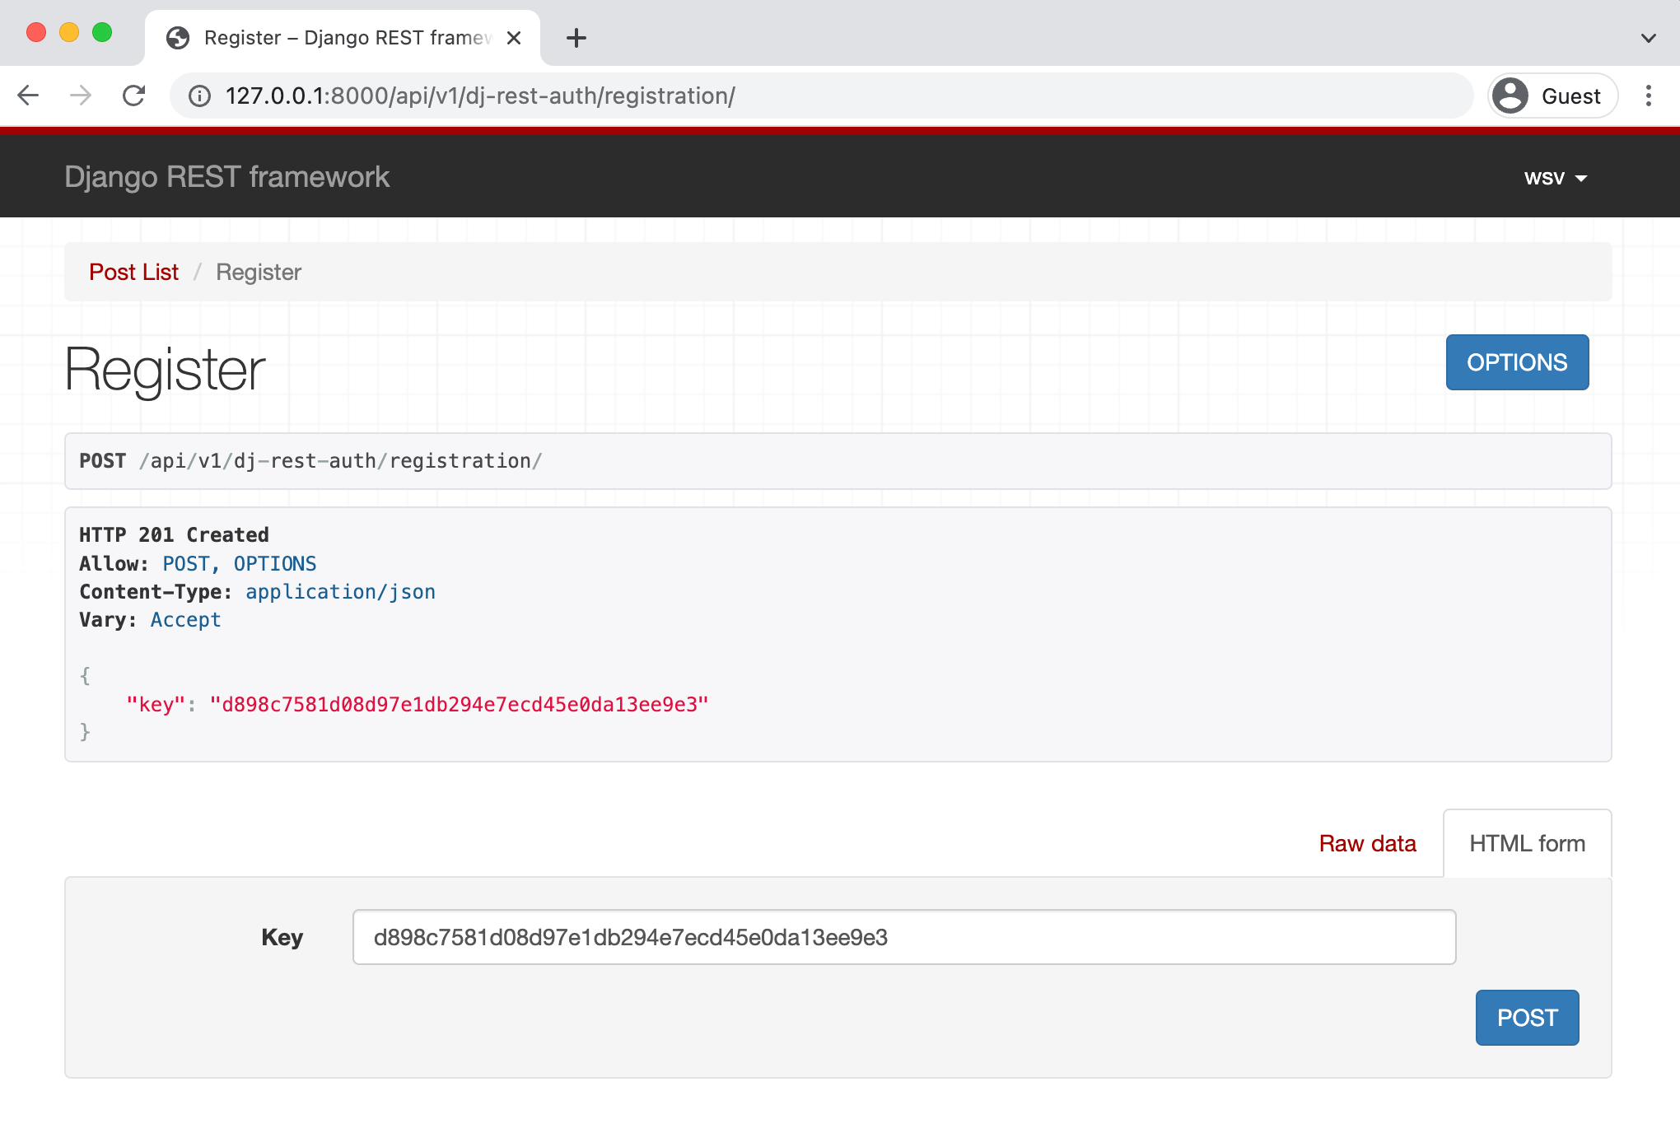
Task: Click the POST /api/v1/dj-rest-auth/registration/ request line
Action: [310, 461]
